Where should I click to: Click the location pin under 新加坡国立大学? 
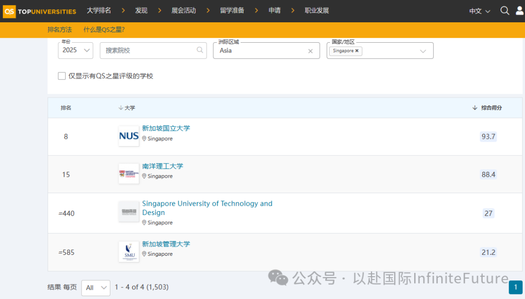coord(144,138)
